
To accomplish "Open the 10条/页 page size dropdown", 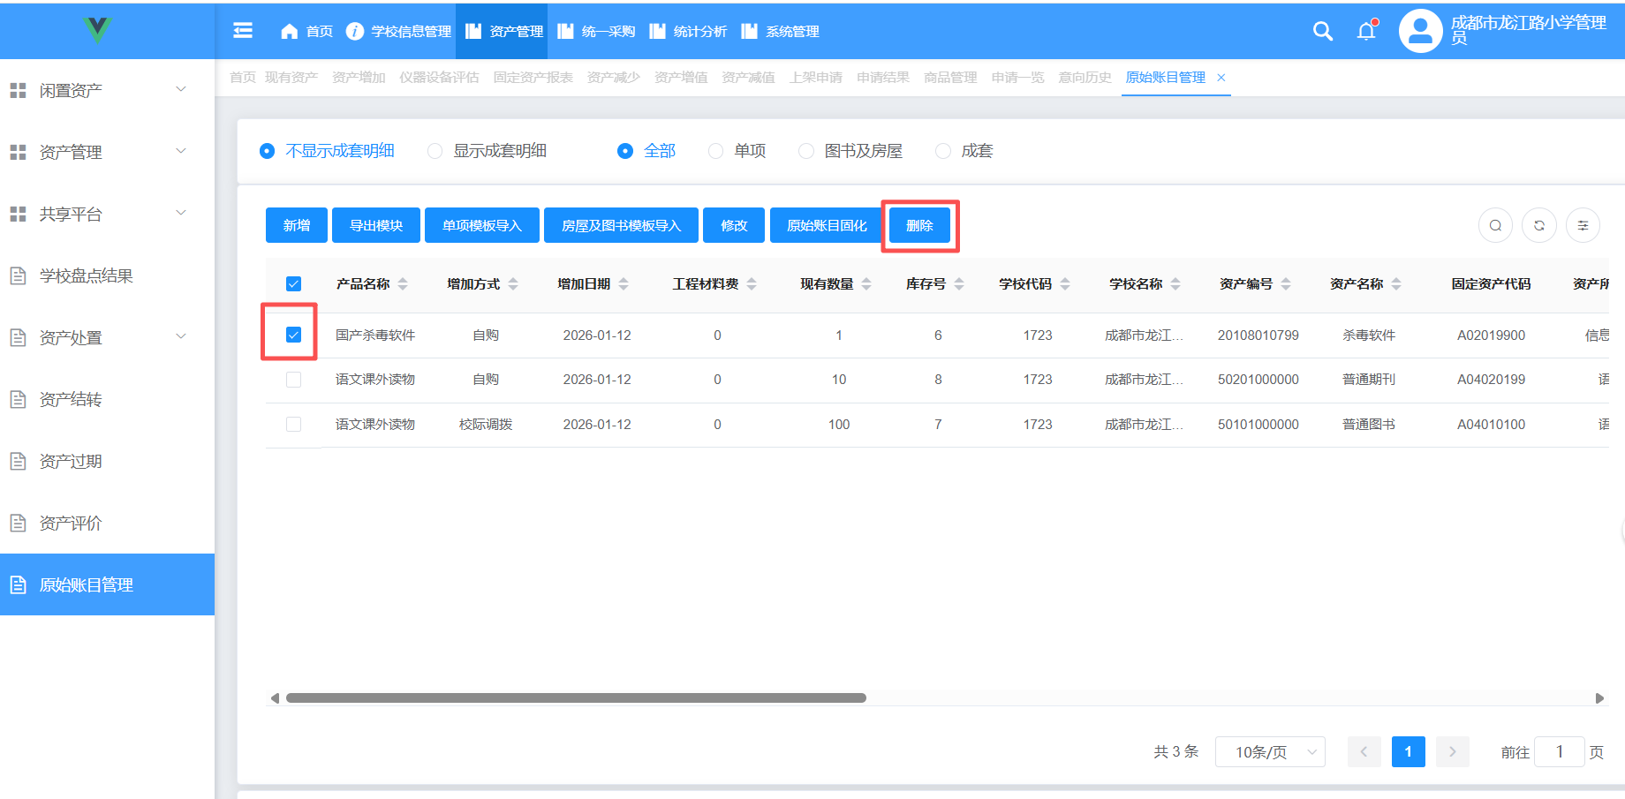I will click(1269, 752).
